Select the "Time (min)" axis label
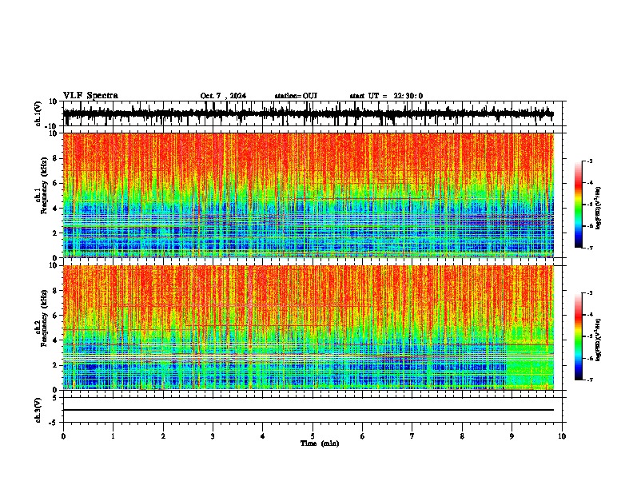This screenshot has height=489, width=633. pyautogui.click(x=320, y=443)
